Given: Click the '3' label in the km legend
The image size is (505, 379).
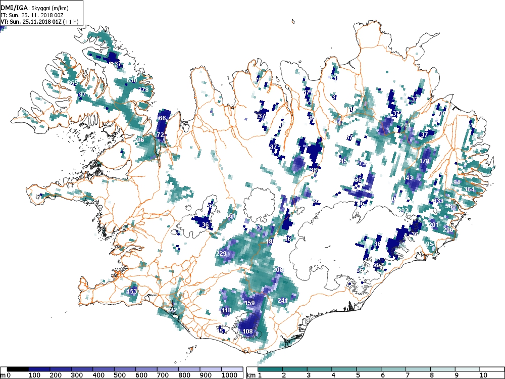Looking at the screenshot, I should (x=309, y=375).
